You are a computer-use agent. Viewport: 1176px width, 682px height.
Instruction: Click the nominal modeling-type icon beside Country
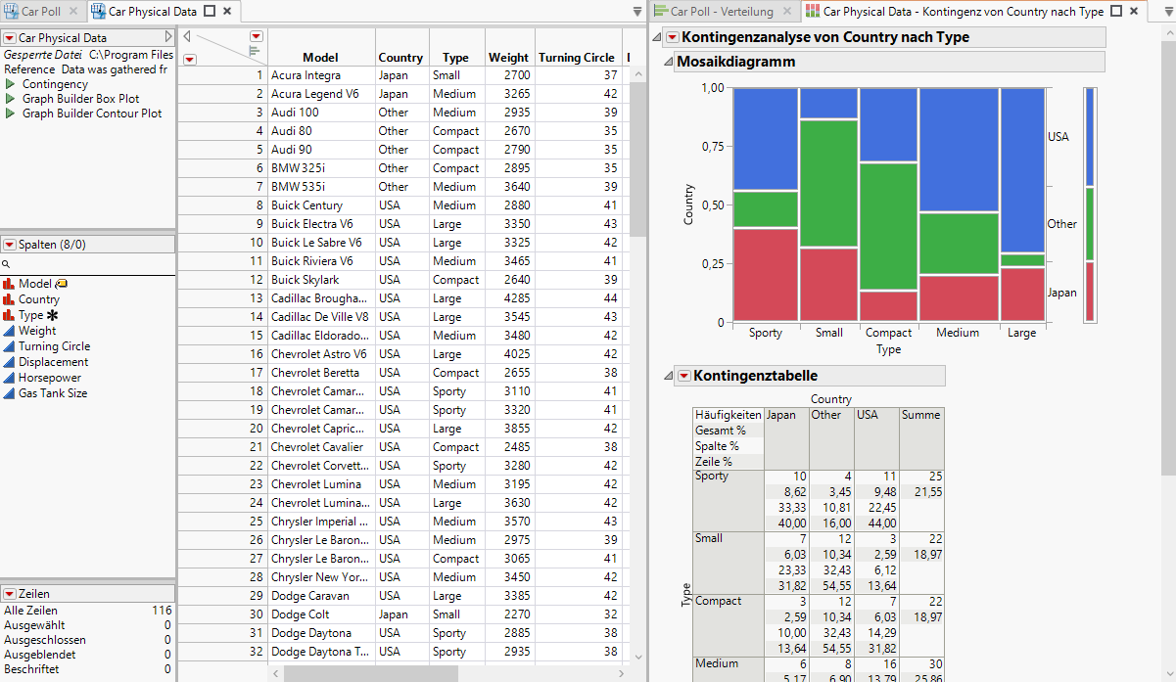(10, 298)
